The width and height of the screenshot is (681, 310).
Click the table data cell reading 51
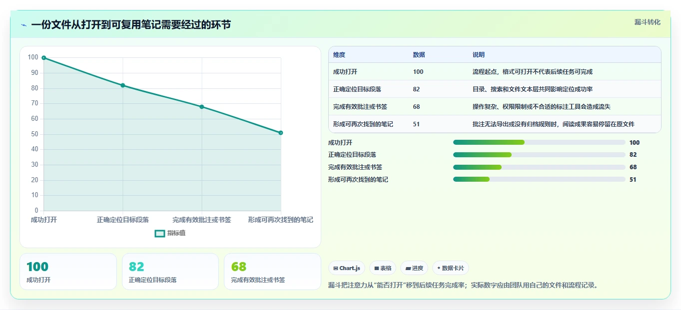coord(417,124)
